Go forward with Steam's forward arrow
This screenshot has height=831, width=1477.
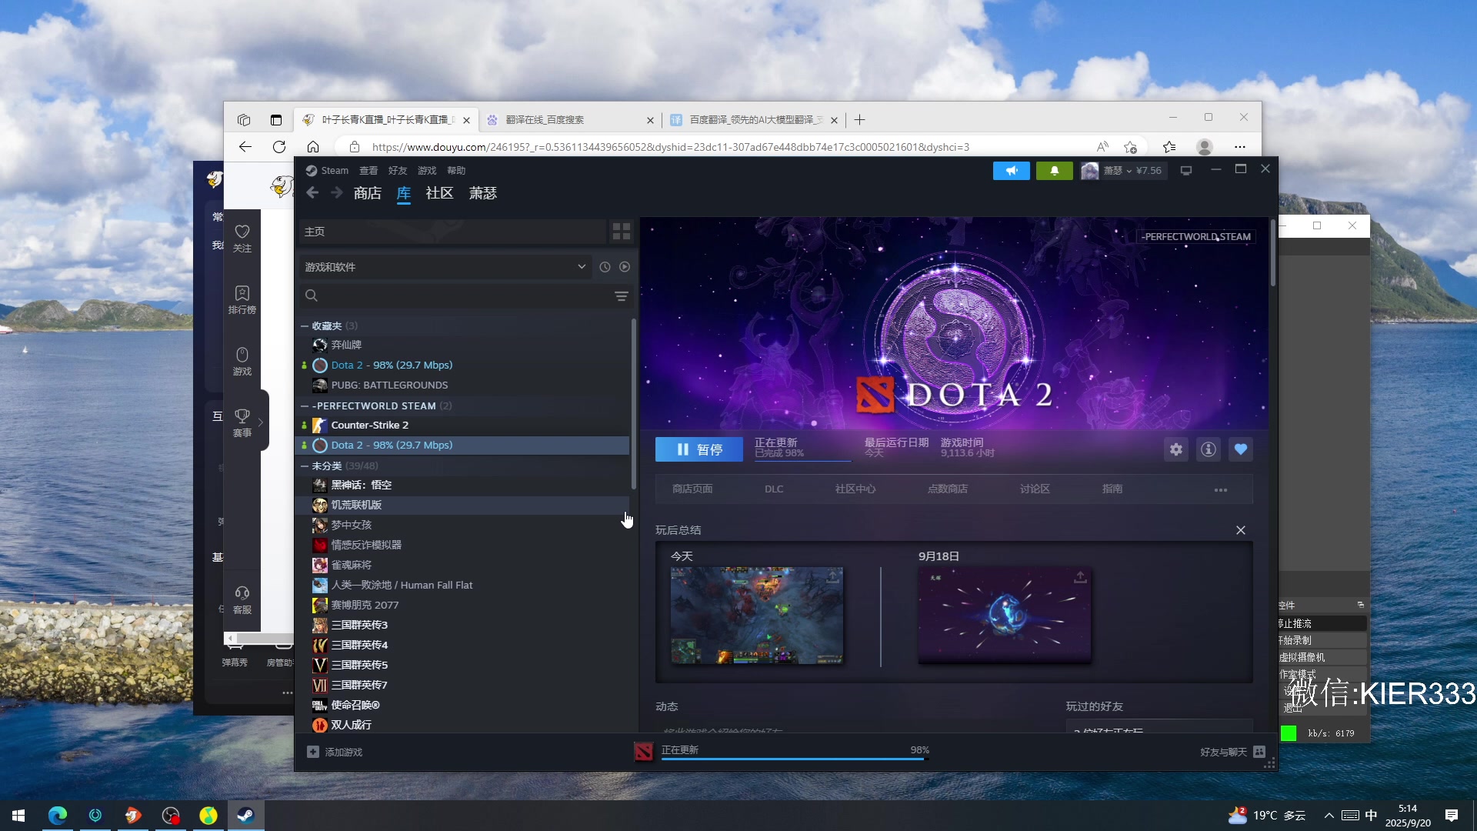(336, 193)
